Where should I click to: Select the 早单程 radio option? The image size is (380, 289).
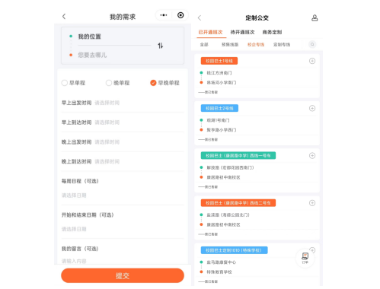(73, 83)
